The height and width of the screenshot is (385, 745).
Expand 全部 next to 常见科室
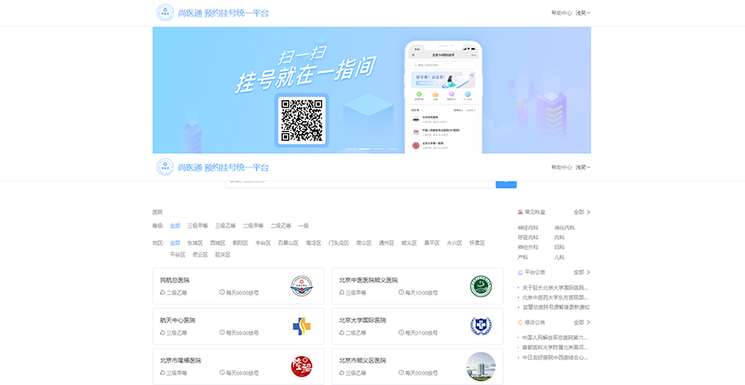tap(582, 212)
